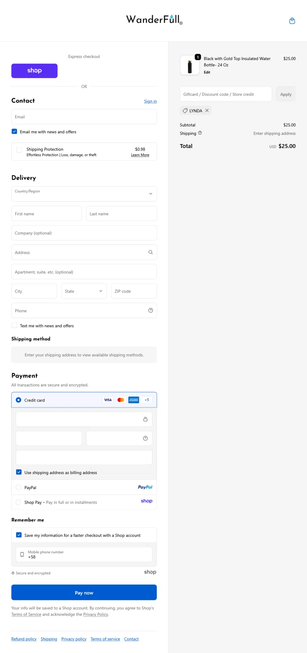Image resolution: width=307 pixels, height=653 pixels.
Task: Open the Privacy Policy link under Pay now
Action: pyautogui.click(x=96, y=615)
